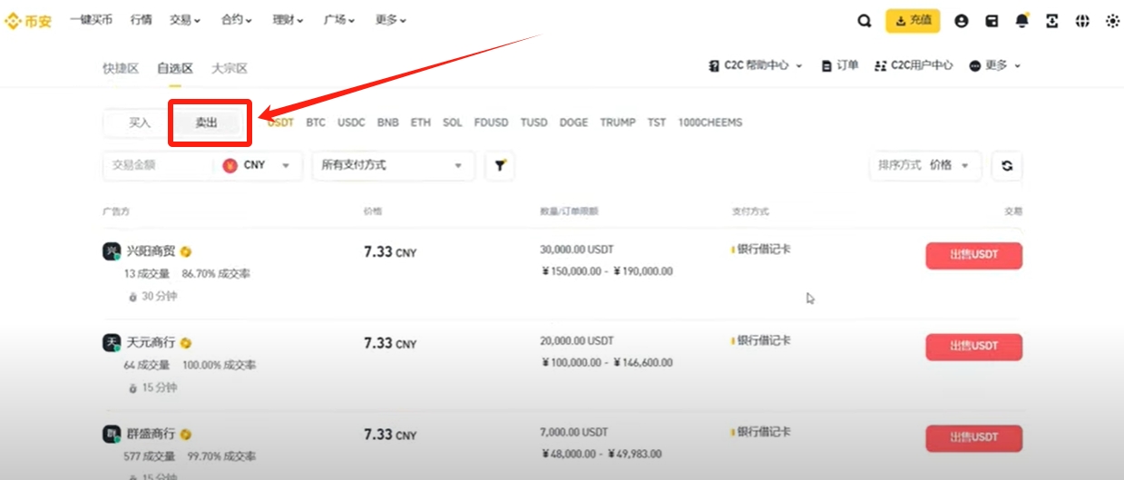Click 出售USDT for 兴阳商贸

[x=973, y=256]
